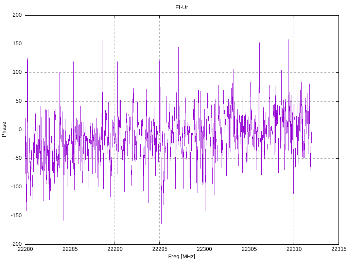The width and height of the screenshot is (348, 261).
Task: Click x-axis tick label 22300
Action: (x=204, y=249)
